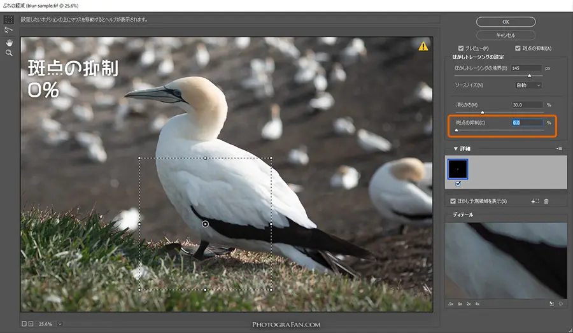
Task: Click the enhance at loupe location circle icon
Action: [x=560, y=304]
